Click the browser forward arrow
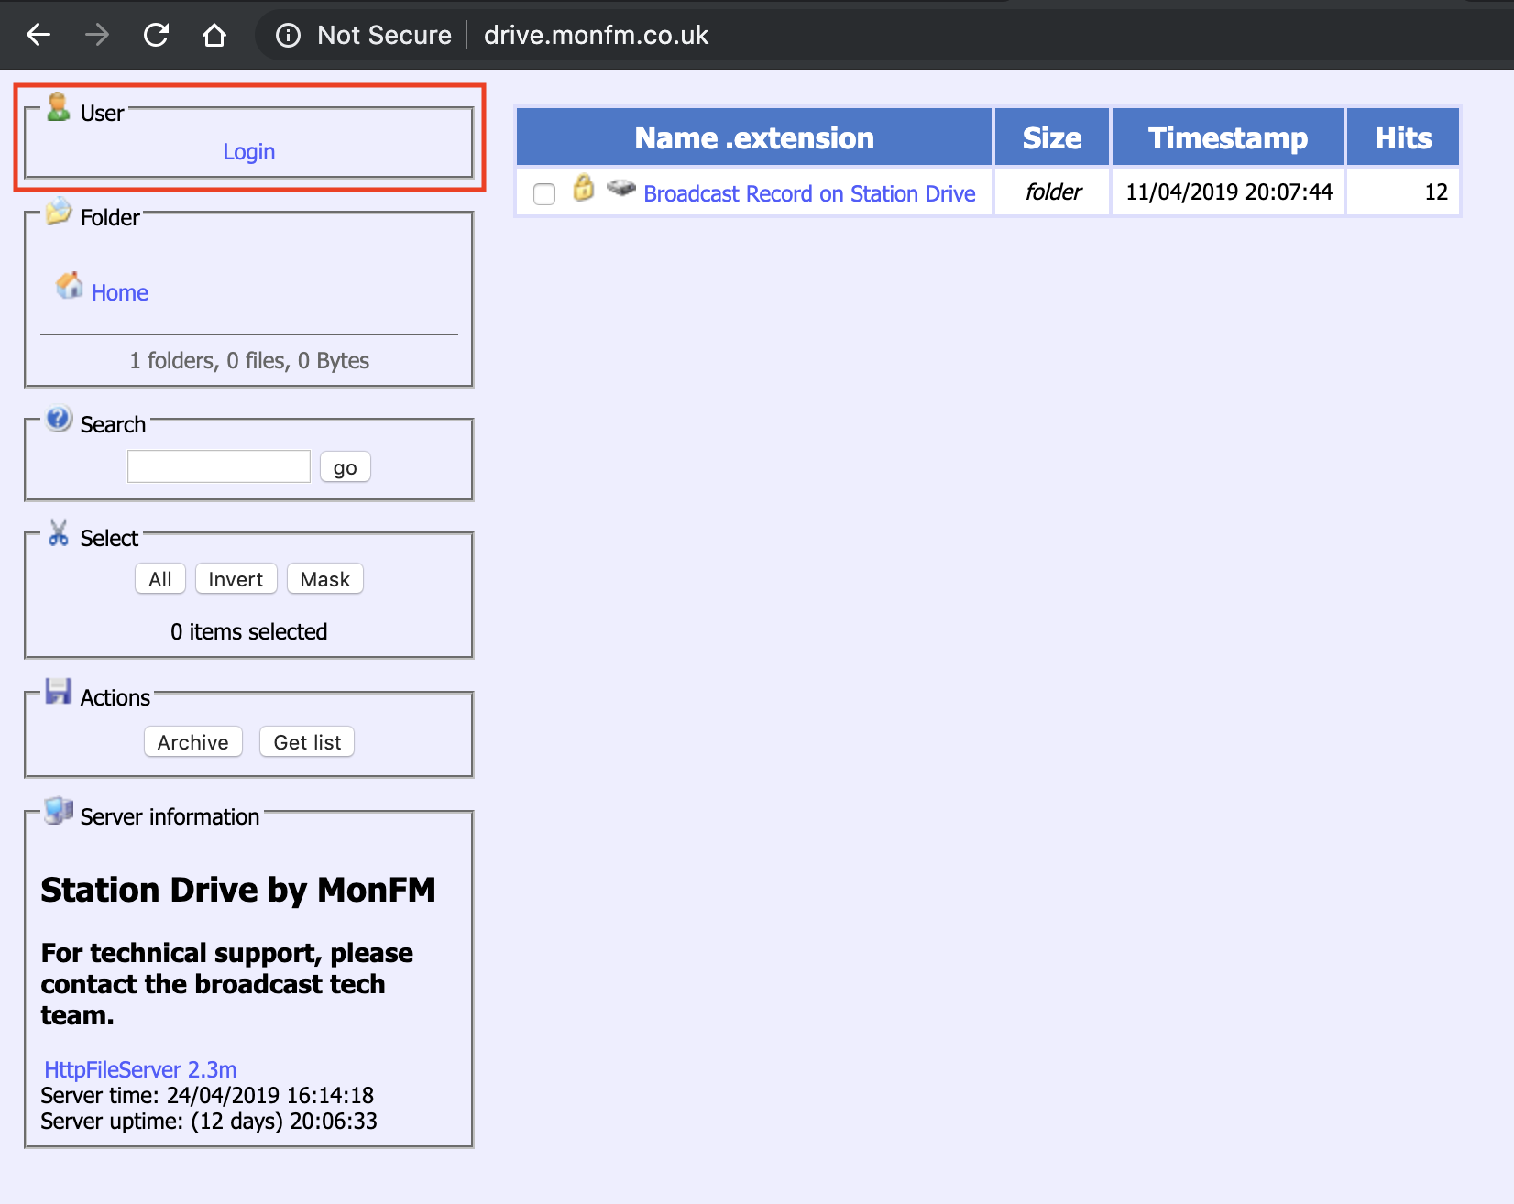1514x1204 pixels. pyautogui.click(x=97, y=35)
